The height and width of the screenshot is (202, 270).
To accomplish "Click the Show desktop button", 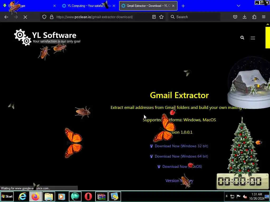I will pos(267,196).
